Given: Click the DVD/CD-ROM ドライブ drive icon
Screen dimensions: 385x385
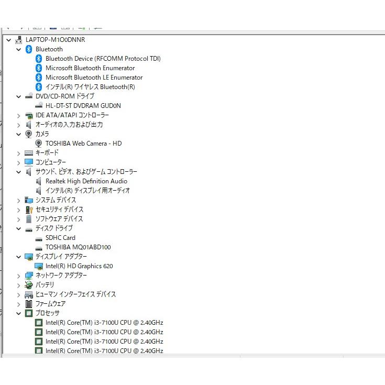Looking at the screenshot, I should pyautogui.click(x=29, y=96).
